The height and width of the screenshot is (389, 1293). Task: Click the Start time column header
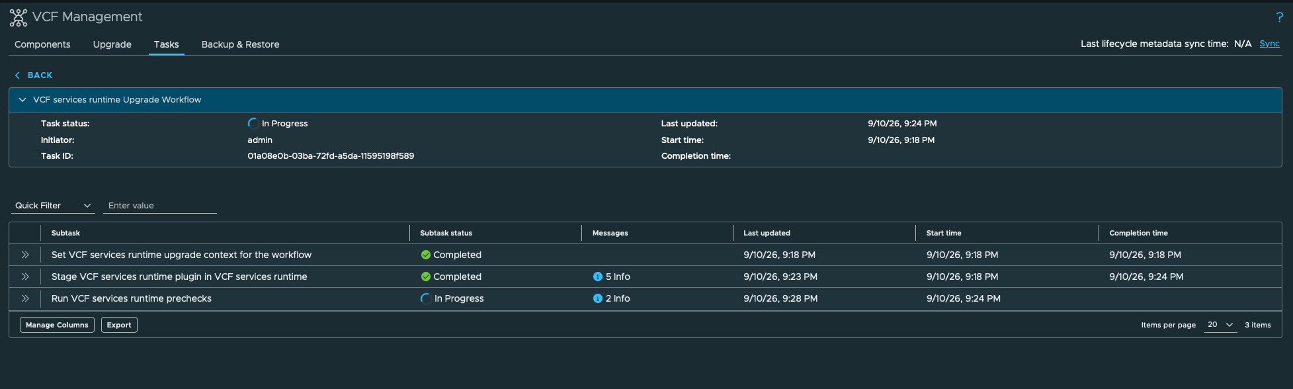tap(944, 233)
